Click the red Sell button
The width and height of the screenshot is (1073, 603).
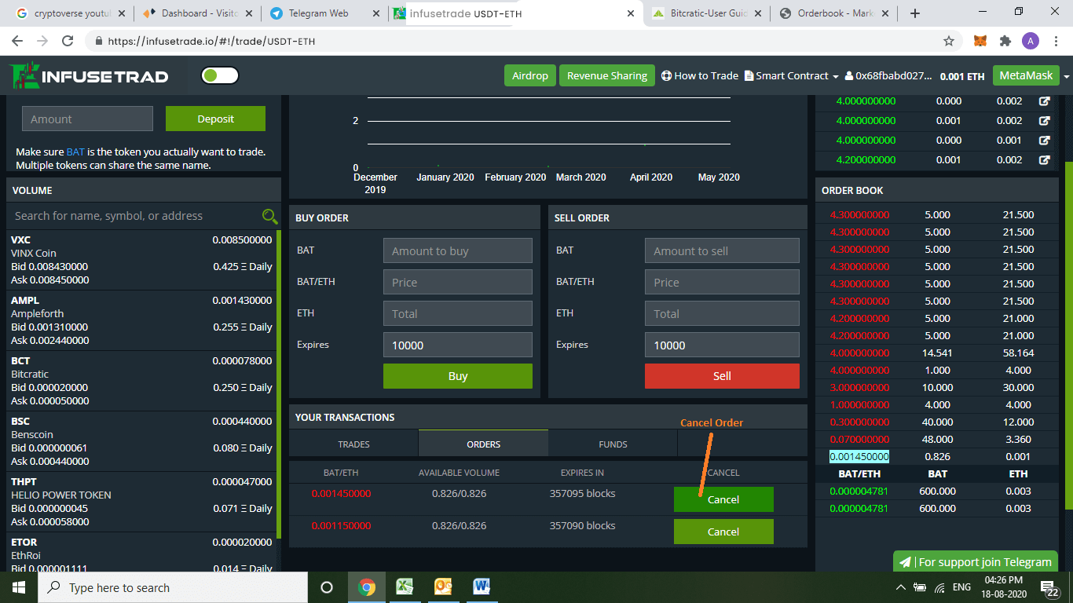tap(722, 376)
